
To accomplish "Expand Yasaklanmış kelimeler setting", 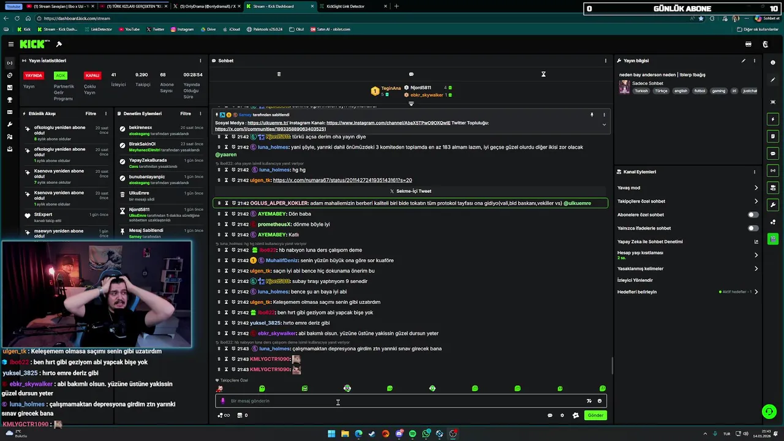I will 756,268.
